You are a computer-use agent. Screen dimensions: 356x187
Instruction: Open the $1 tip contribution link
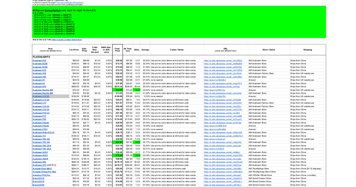[70, 2]
